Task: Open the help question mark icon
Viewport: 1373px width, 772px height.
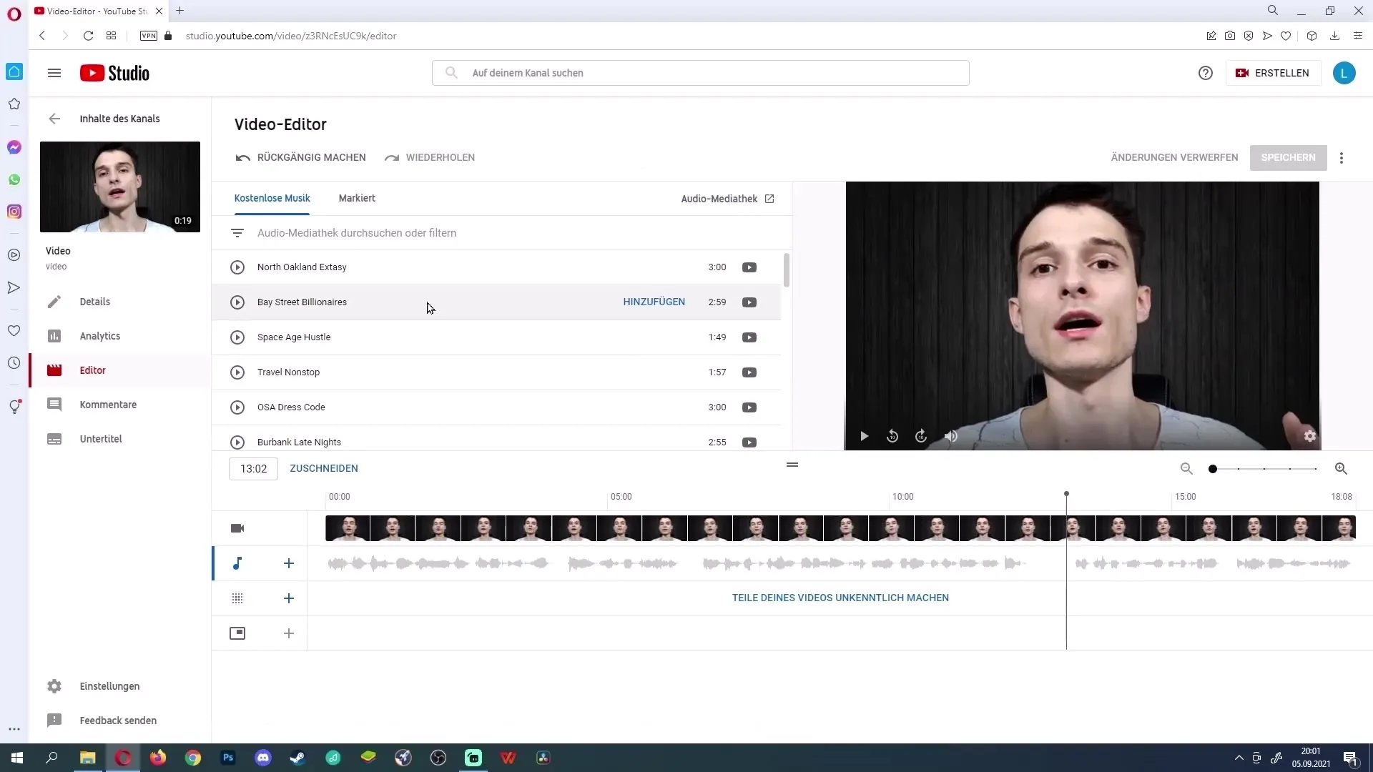Action: pyautogui.click(x=1206, y=73)
